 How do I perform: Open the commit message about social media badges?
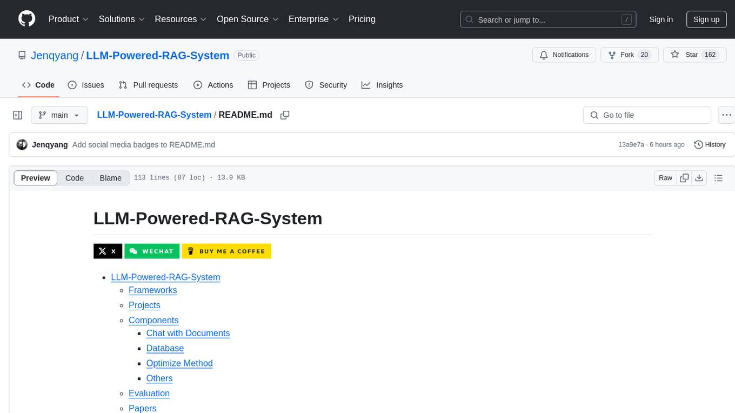tap(144, 145)
